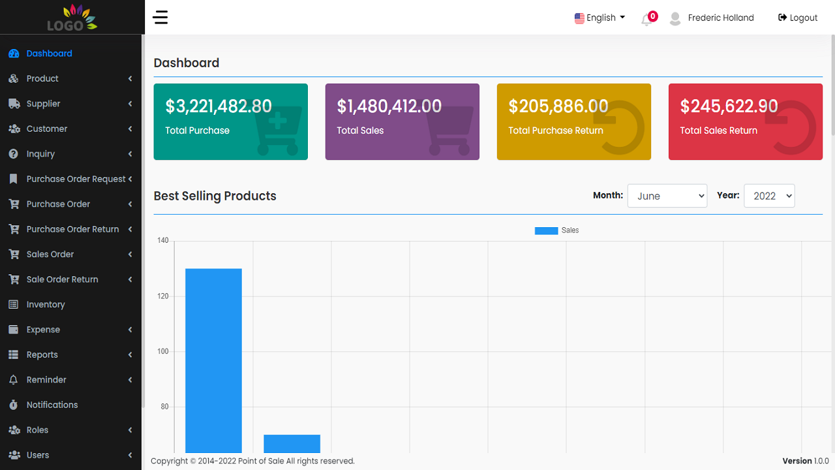The height and width of the screenshot is (470, 835).
Task: Toggle the Sales legend in chart
Action: pyautogui.click(x=556, y=230)
